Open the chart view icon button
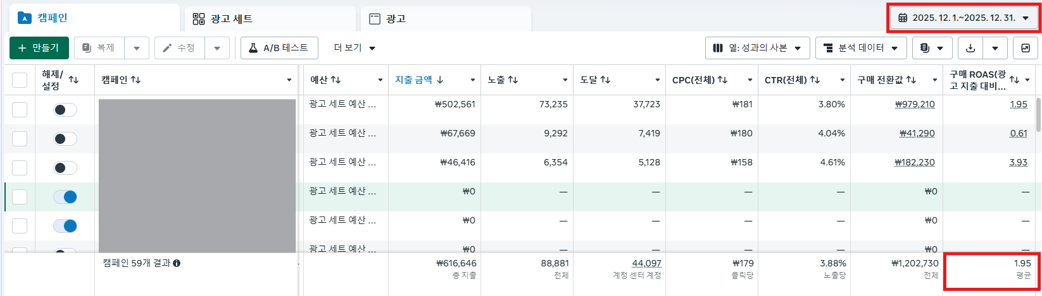This screenshot has width=1042, height=296. coord(1025,48)
